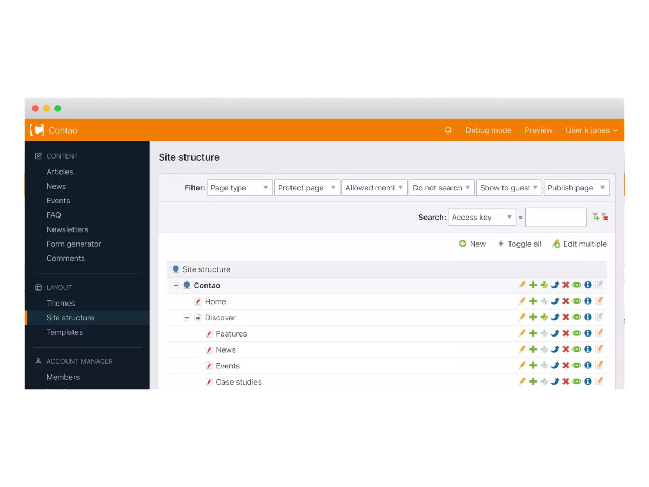Click the reset filter icon beside search

click(x=605, y=217)
